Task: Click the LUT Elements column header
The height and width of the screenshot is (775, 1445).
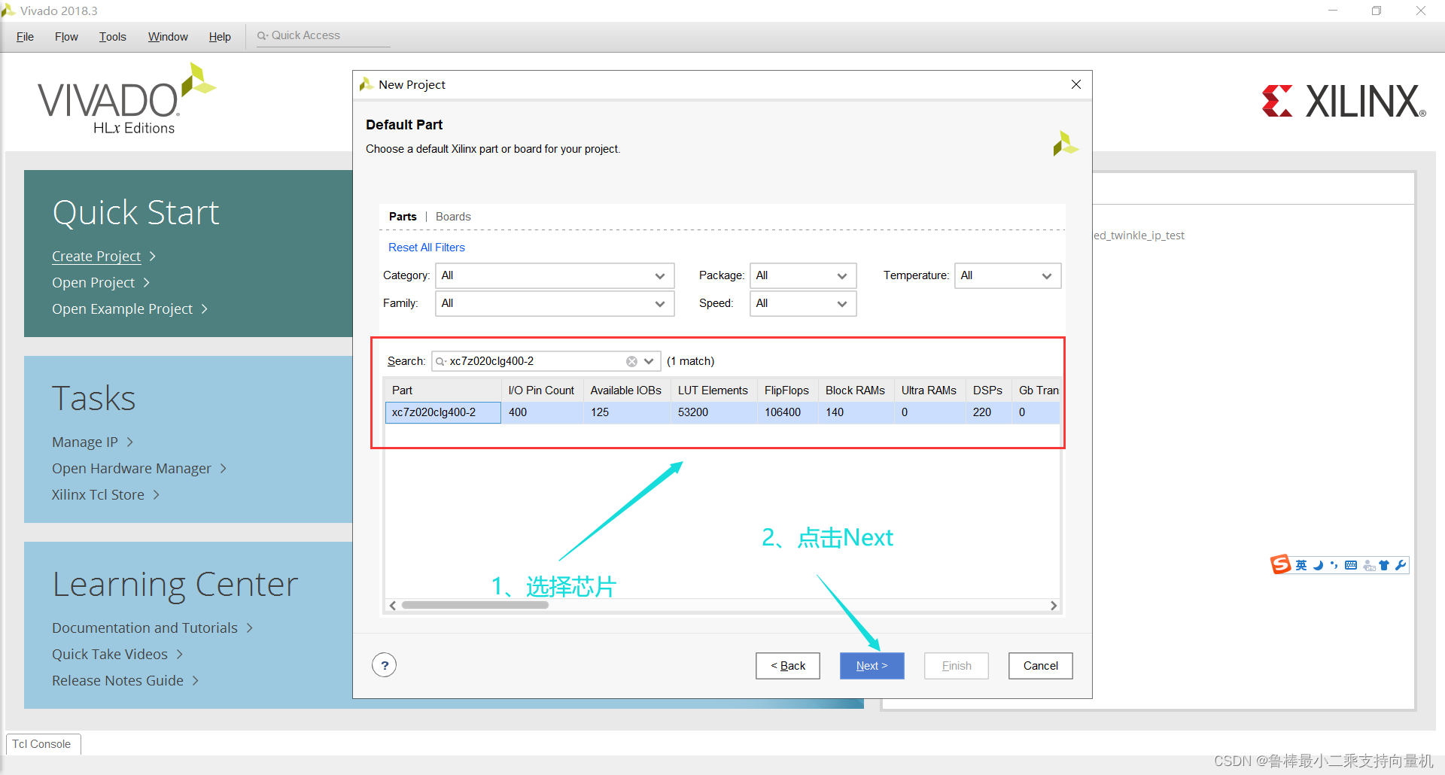Action: tap(713, 391)
